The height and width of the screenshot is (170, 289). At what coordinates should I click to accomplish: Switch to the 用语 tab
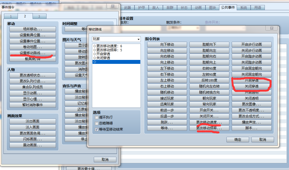[258, 8]
